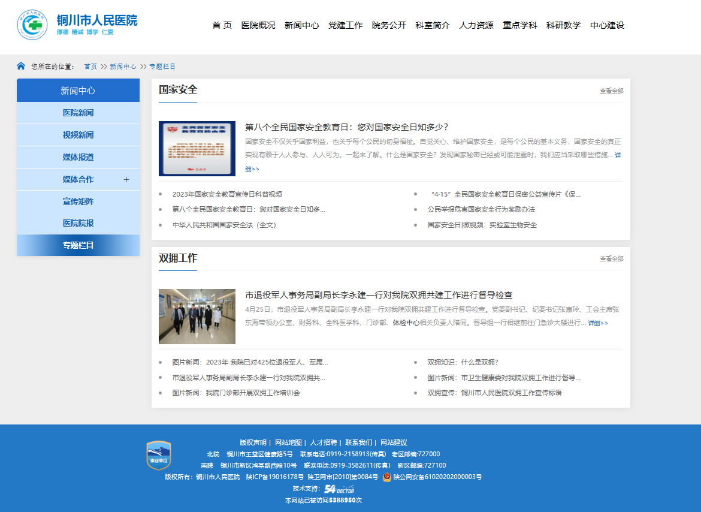Open the 科室简介 navigation menu

coord(432,25)
